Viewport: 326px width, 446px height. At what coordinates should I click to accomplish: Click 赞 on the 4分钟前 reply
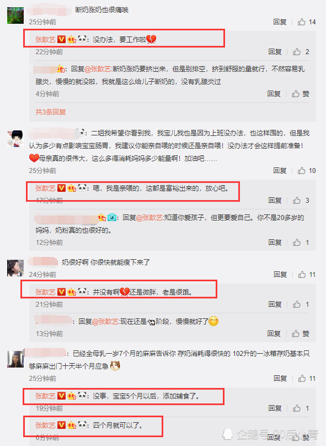(x=301, y=94)
